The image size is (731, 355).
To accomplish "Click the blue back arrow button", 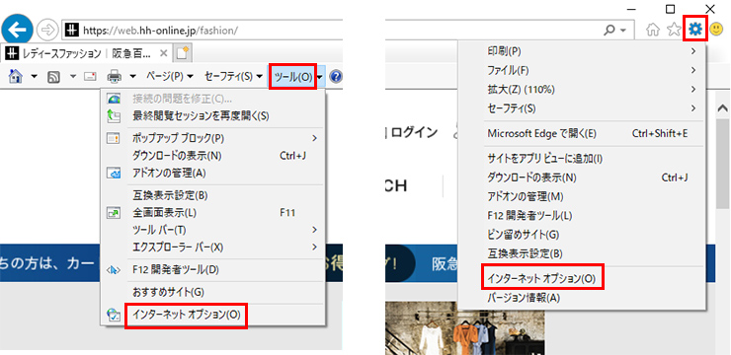I will [17, 31].
